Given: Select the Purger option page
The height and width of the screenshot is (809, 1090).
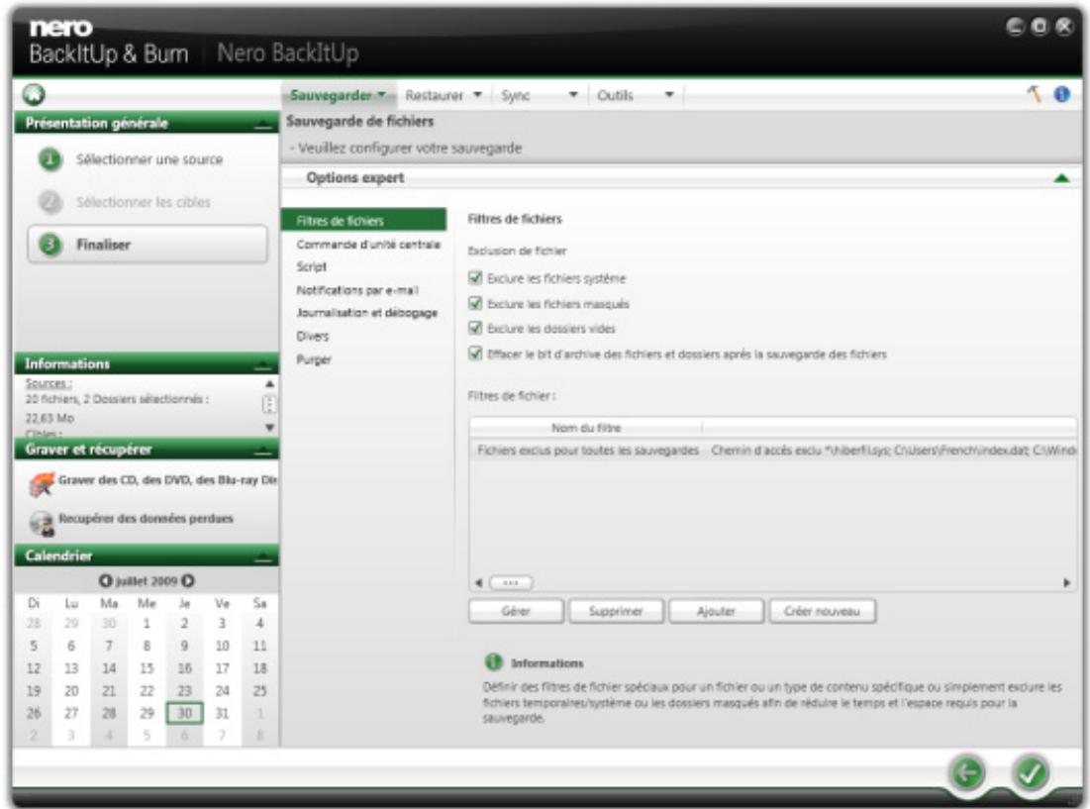Looking at the screenshot, I should point(314,359).
